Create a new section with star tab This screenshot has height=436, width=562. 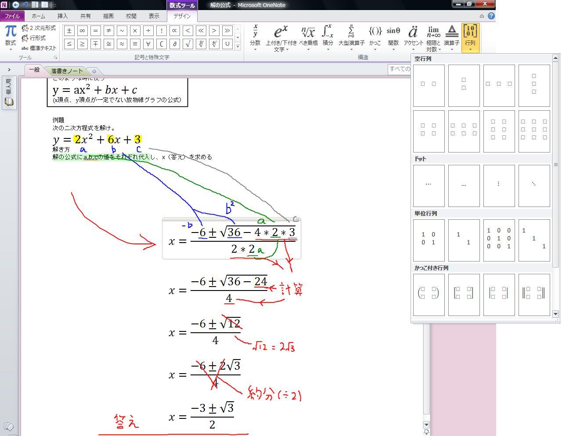pos(94,71)
